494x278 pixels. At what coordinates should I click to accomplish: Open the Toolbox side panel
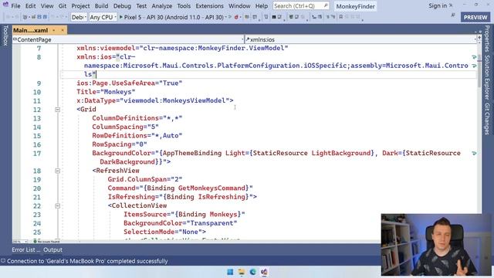pyautogui.click(x=5, y=36)
